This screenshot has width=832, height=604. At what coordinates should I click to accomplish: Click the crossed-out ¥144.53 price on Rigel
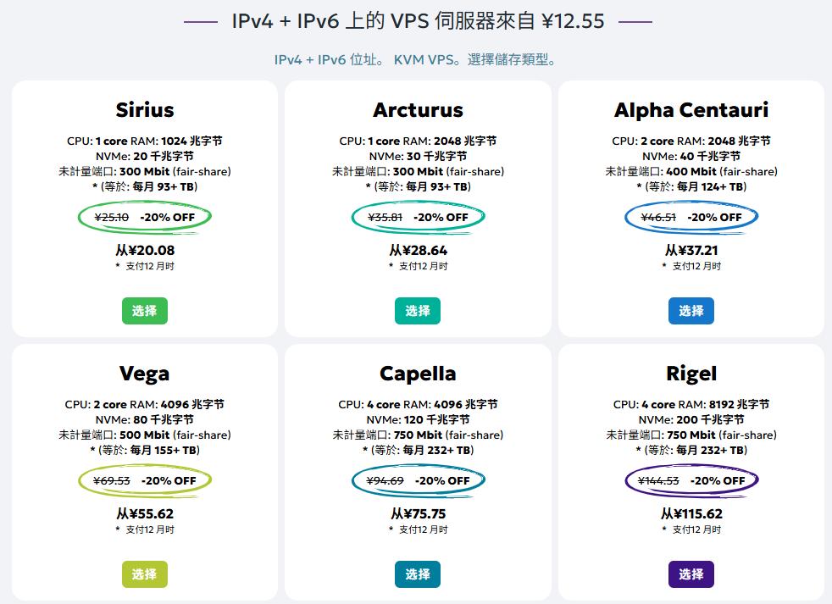(660, 479)
